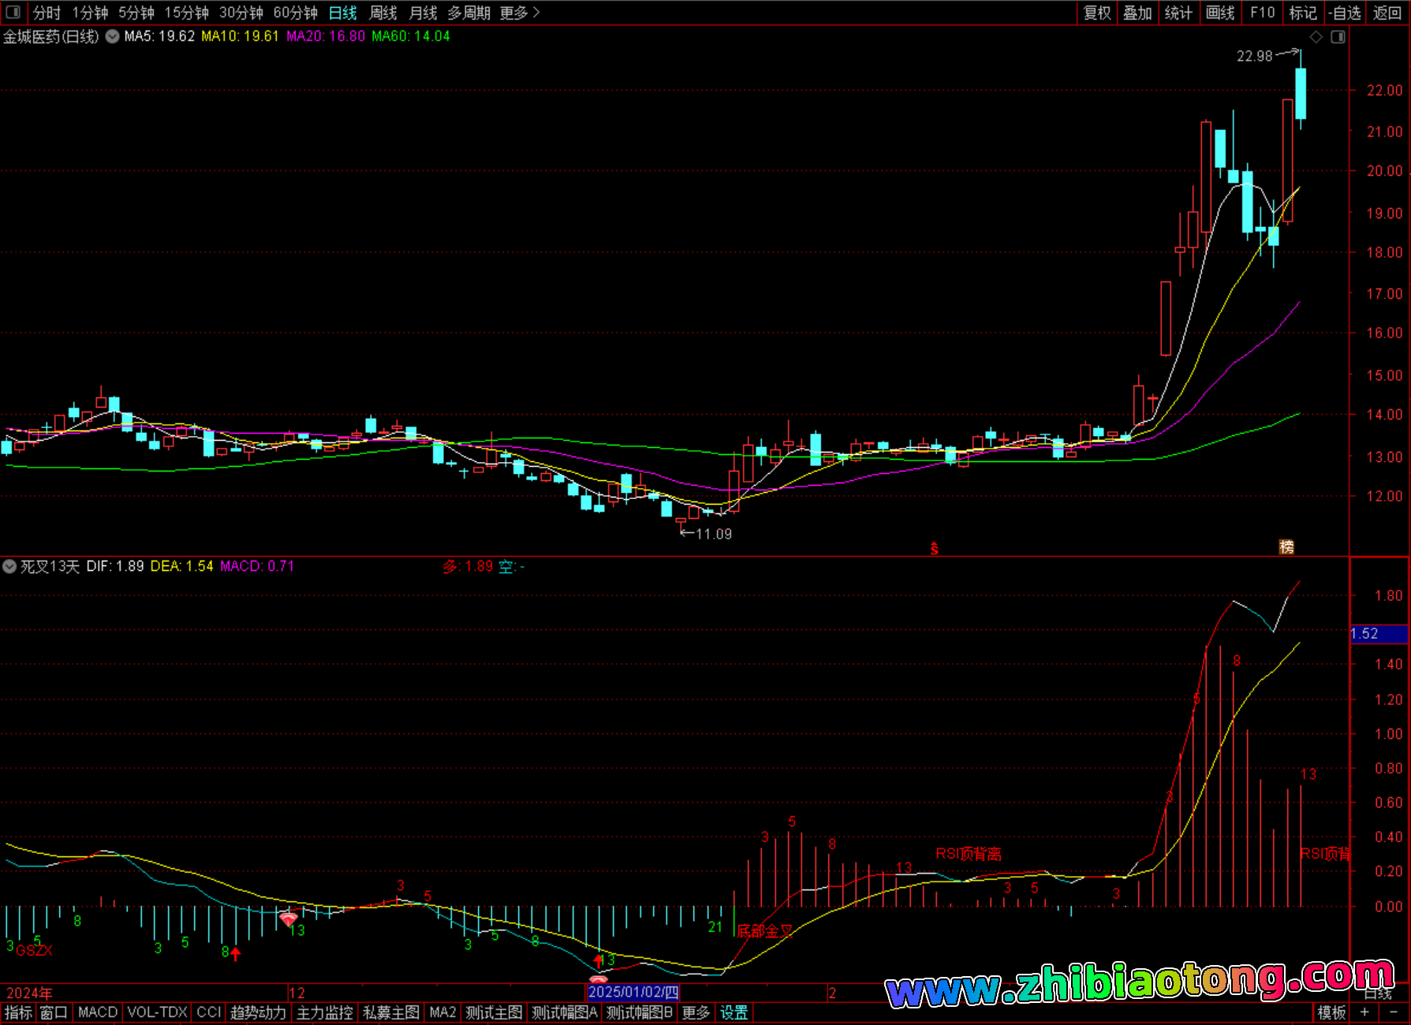The width and height of the screenshot is (1411, 1025).
Task: Click the diamond icon above the price axis
Action: pyautogui.click(x=1316, y=37)
